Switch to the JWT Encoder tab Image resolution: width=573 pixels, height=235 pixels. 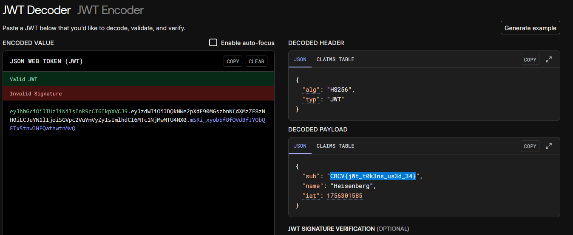pos(111,10)
